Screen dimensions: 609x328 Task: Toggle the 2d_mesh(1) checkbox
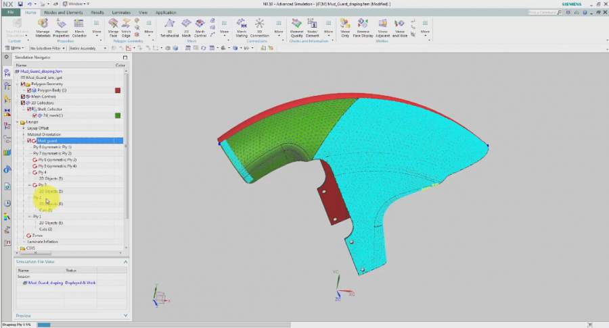tap(35, 115)
